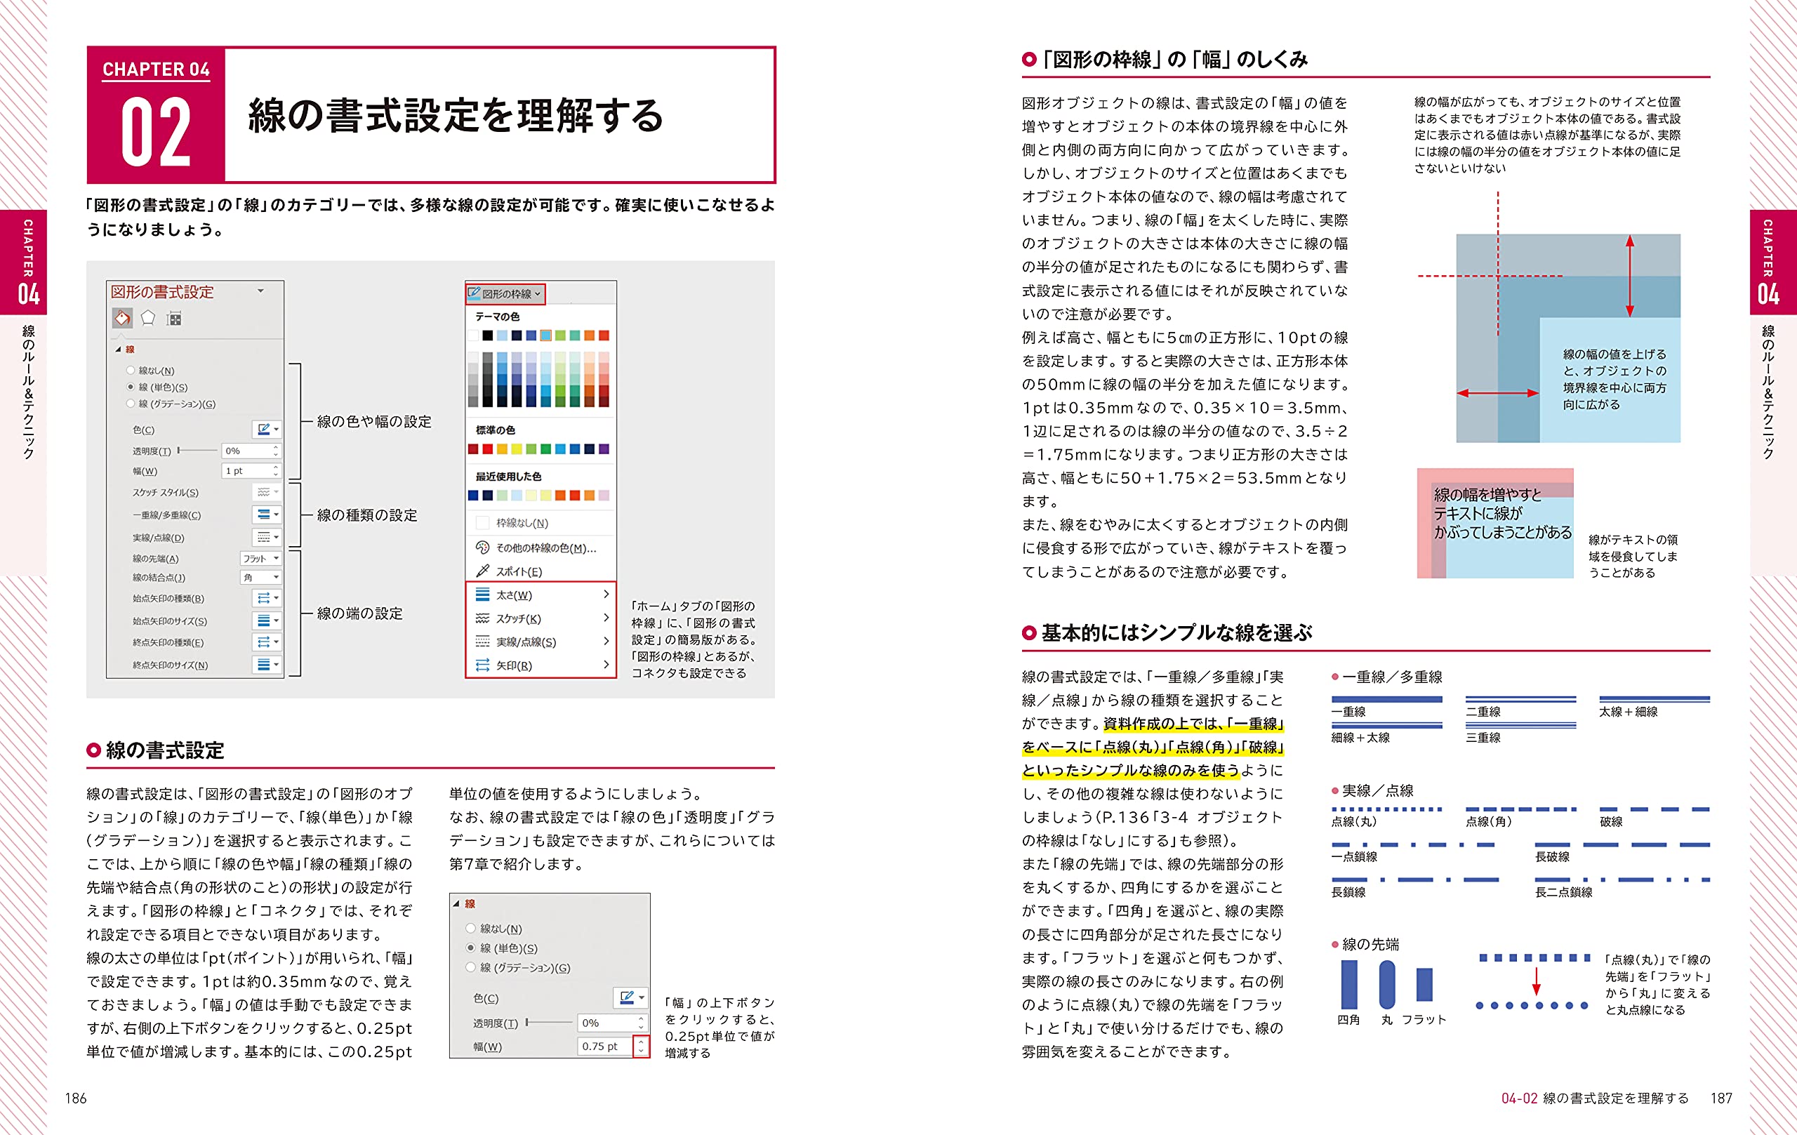Collapse the 線 section in the 0.75 pt panel
1797x1135 pixels.
pyautogui.click(x=456, y=903)
